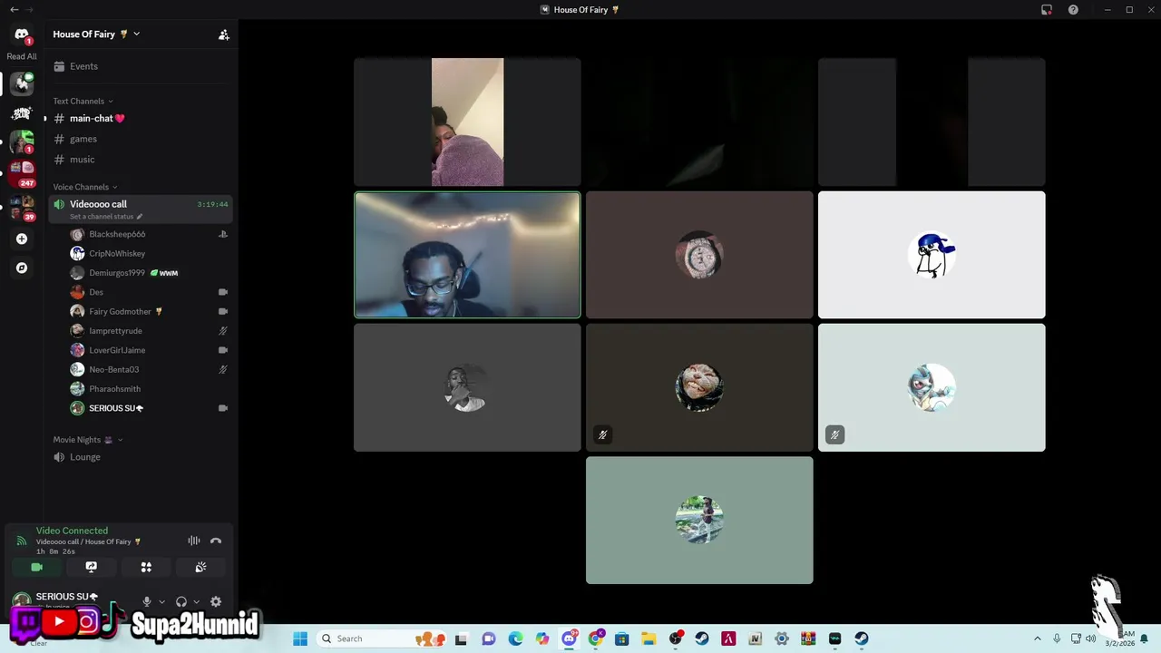Open the notifications bell in the taskbar
The image size is (1161, 653).
click(1145, 638)
